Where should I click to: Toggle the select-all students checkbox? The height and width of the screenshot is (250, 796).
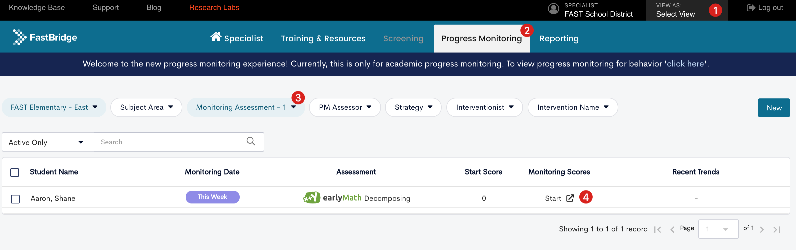(x=15, y=172)
